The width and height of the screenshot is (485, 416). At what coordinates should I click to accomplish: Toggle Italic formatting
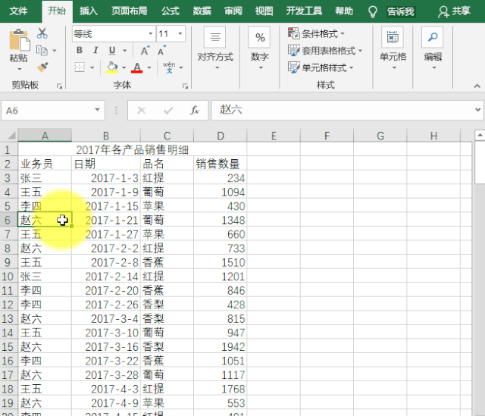pos(95,51)
